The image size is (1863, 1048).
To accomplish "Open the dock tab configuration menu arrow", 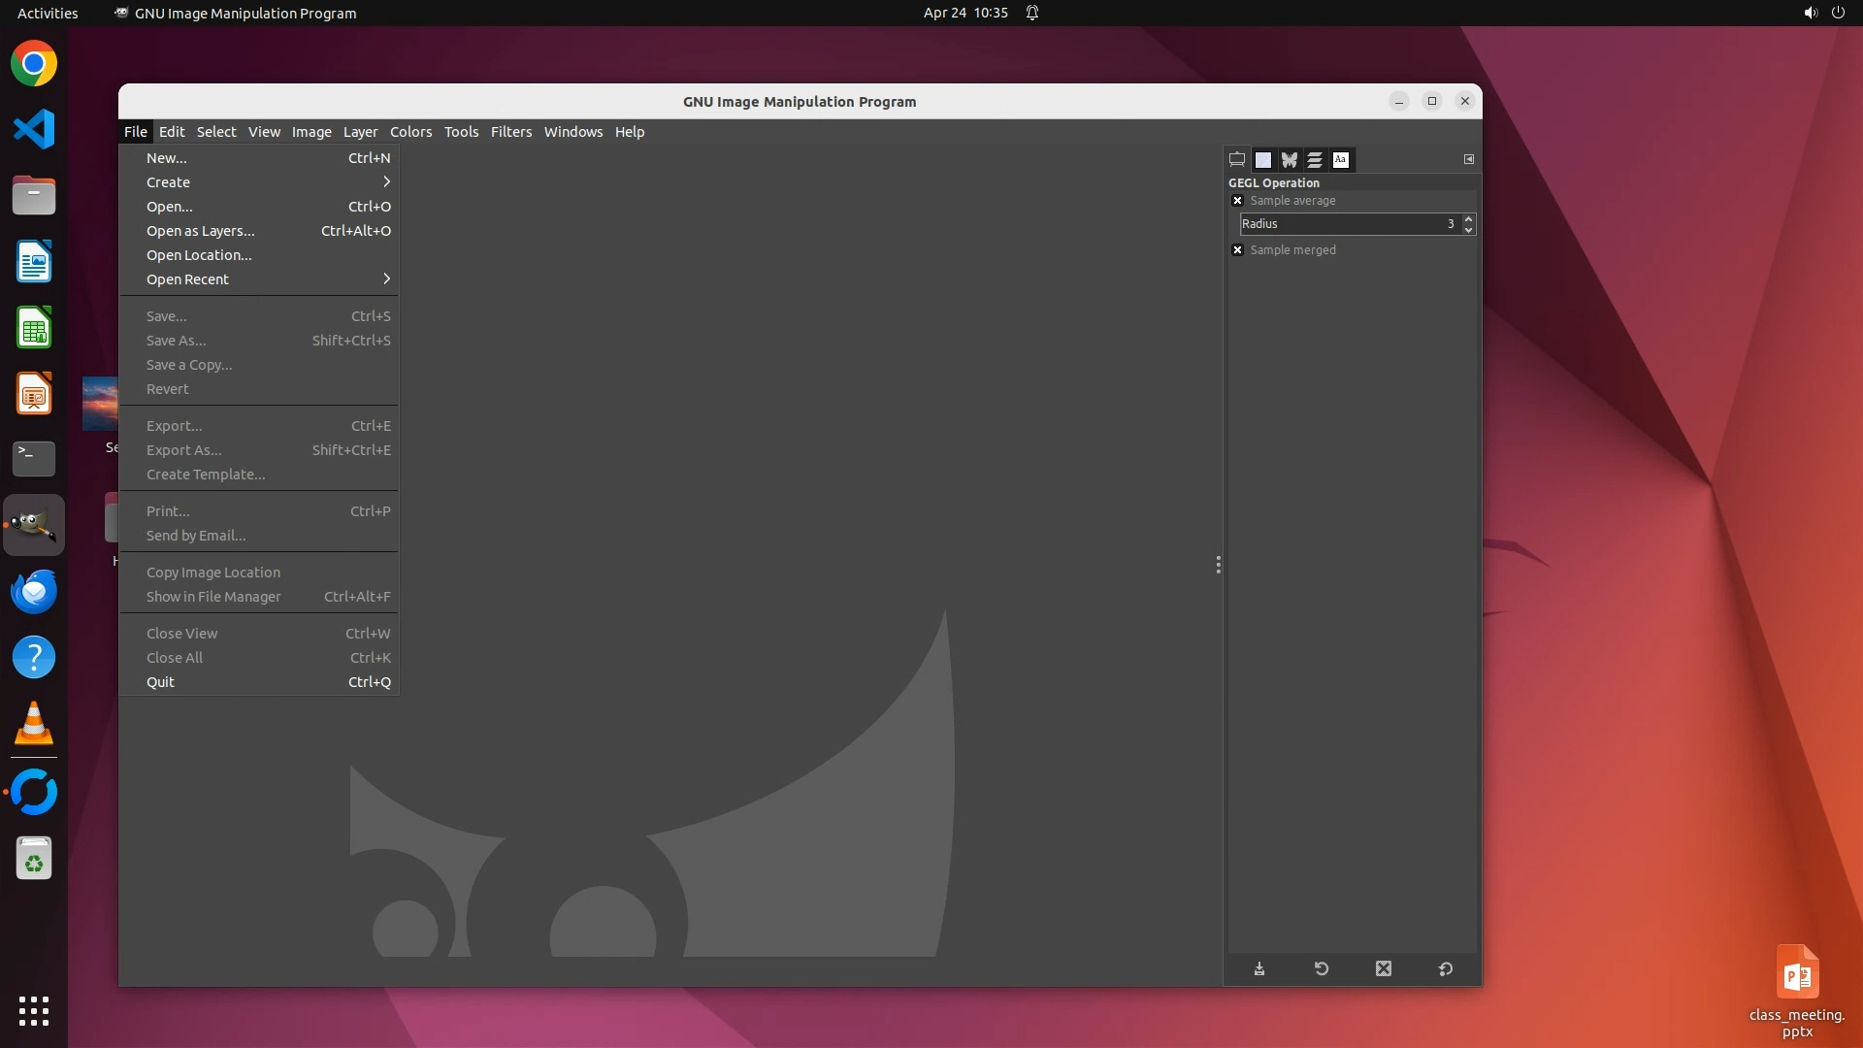I will tap(1469, 159).
